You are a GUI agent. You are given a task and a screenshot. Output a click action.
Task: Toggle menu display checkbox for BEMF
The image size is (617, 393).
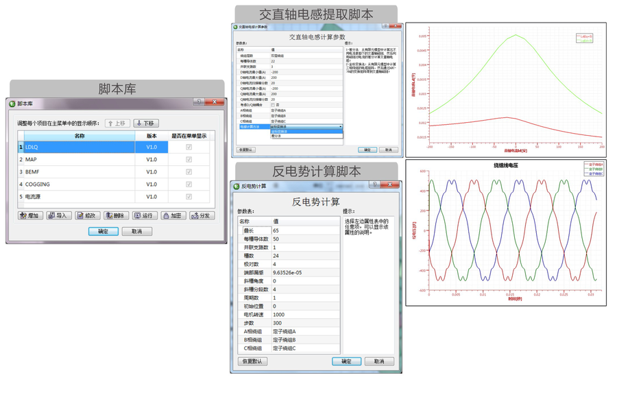click(x=189, y=172)
